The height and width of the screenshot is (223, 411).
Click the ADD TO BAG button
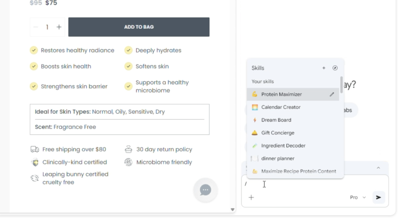point(139,27)
